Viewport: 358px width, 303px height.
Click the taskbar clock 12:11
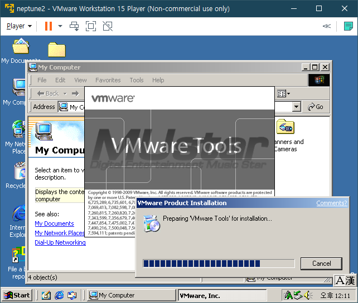335,295
